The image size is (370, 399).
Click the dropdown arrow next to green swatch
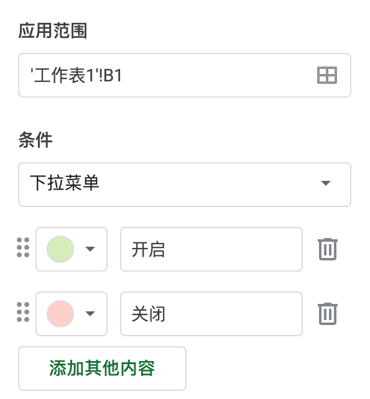pos(90,249)
